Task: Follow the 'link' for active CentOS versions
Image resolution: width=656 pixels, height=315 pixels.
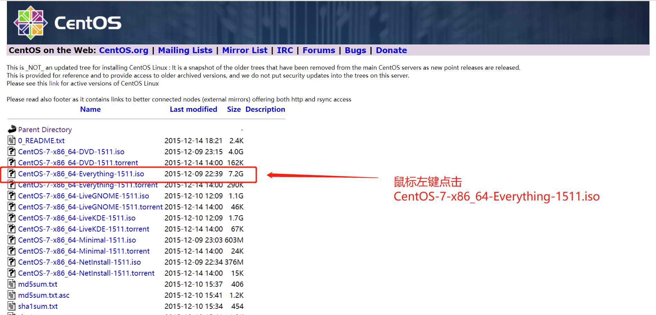Action: click(x=54, y=83)
